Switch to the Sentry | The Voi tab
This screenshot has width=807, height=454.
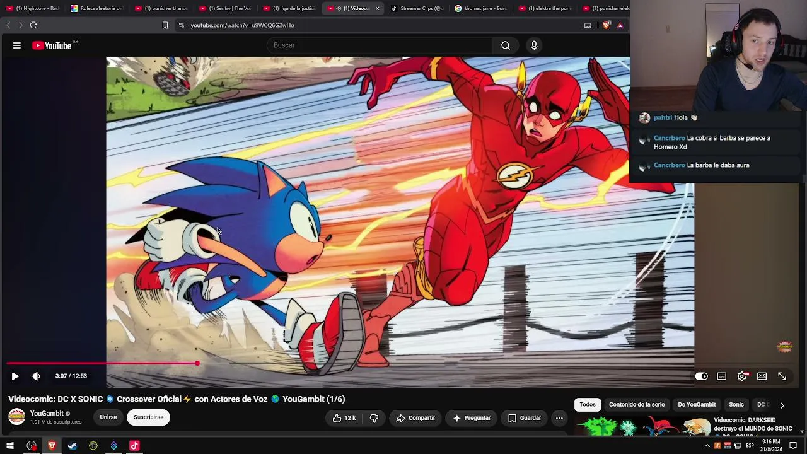(225, 8)
